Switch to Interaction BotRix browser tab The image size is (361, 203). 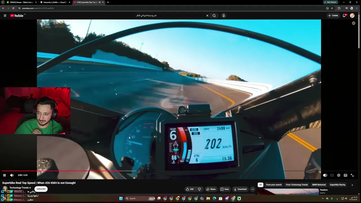click(x=55, y=2)
